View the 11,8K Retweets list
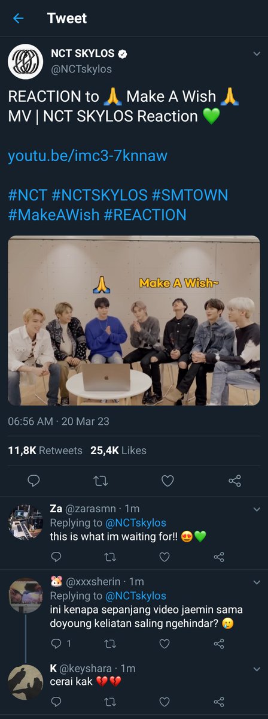Image resolution: width=268 pixels, height=719 pixels. [x=45, y=450]
